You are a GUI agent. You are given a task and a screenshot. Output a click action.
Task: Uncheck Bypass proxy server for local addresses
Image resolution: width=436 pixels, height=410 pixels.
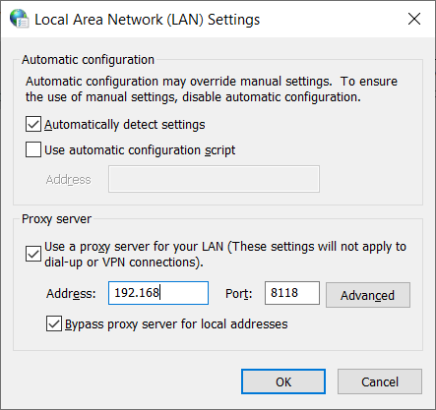(x=54, y=323)
